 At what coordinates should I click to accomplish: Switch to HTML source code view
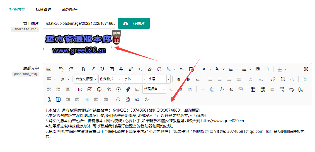click(x=49, y=69)
